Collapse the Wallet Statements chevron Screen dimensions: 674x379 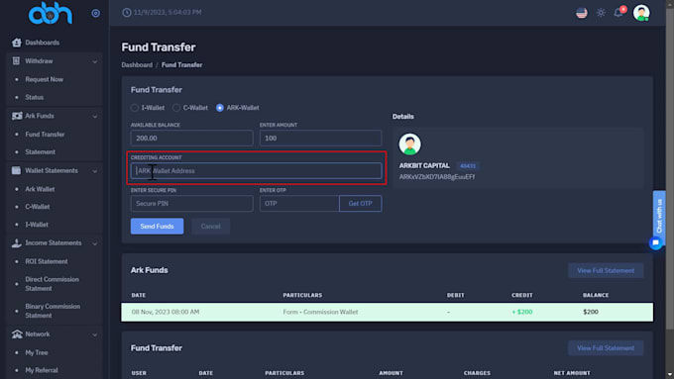click(94, 171)
